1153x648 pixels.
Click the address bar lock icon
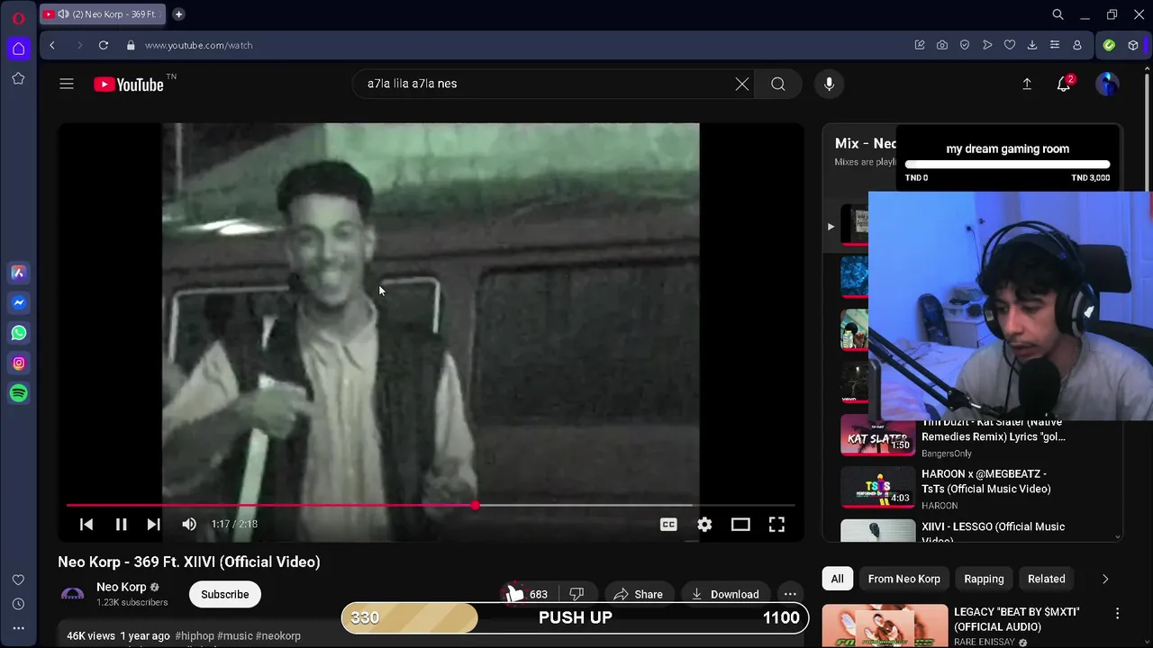click(x=131, y=45)
